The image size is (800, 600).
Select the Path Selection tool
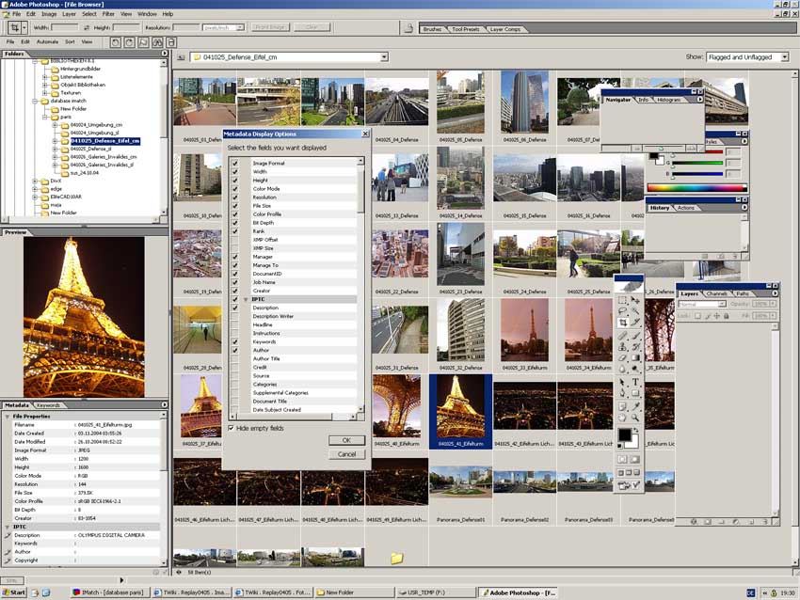622,382
